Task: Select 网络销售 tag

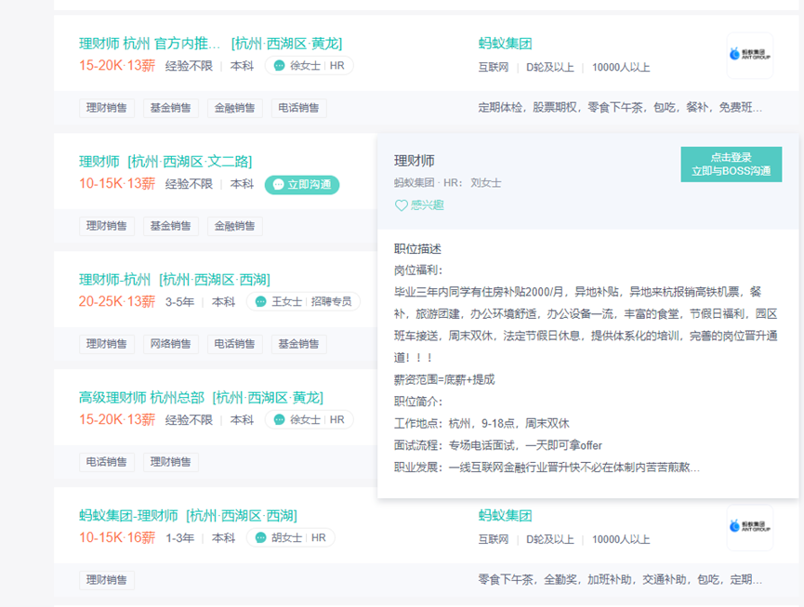Action: (171, 344)
